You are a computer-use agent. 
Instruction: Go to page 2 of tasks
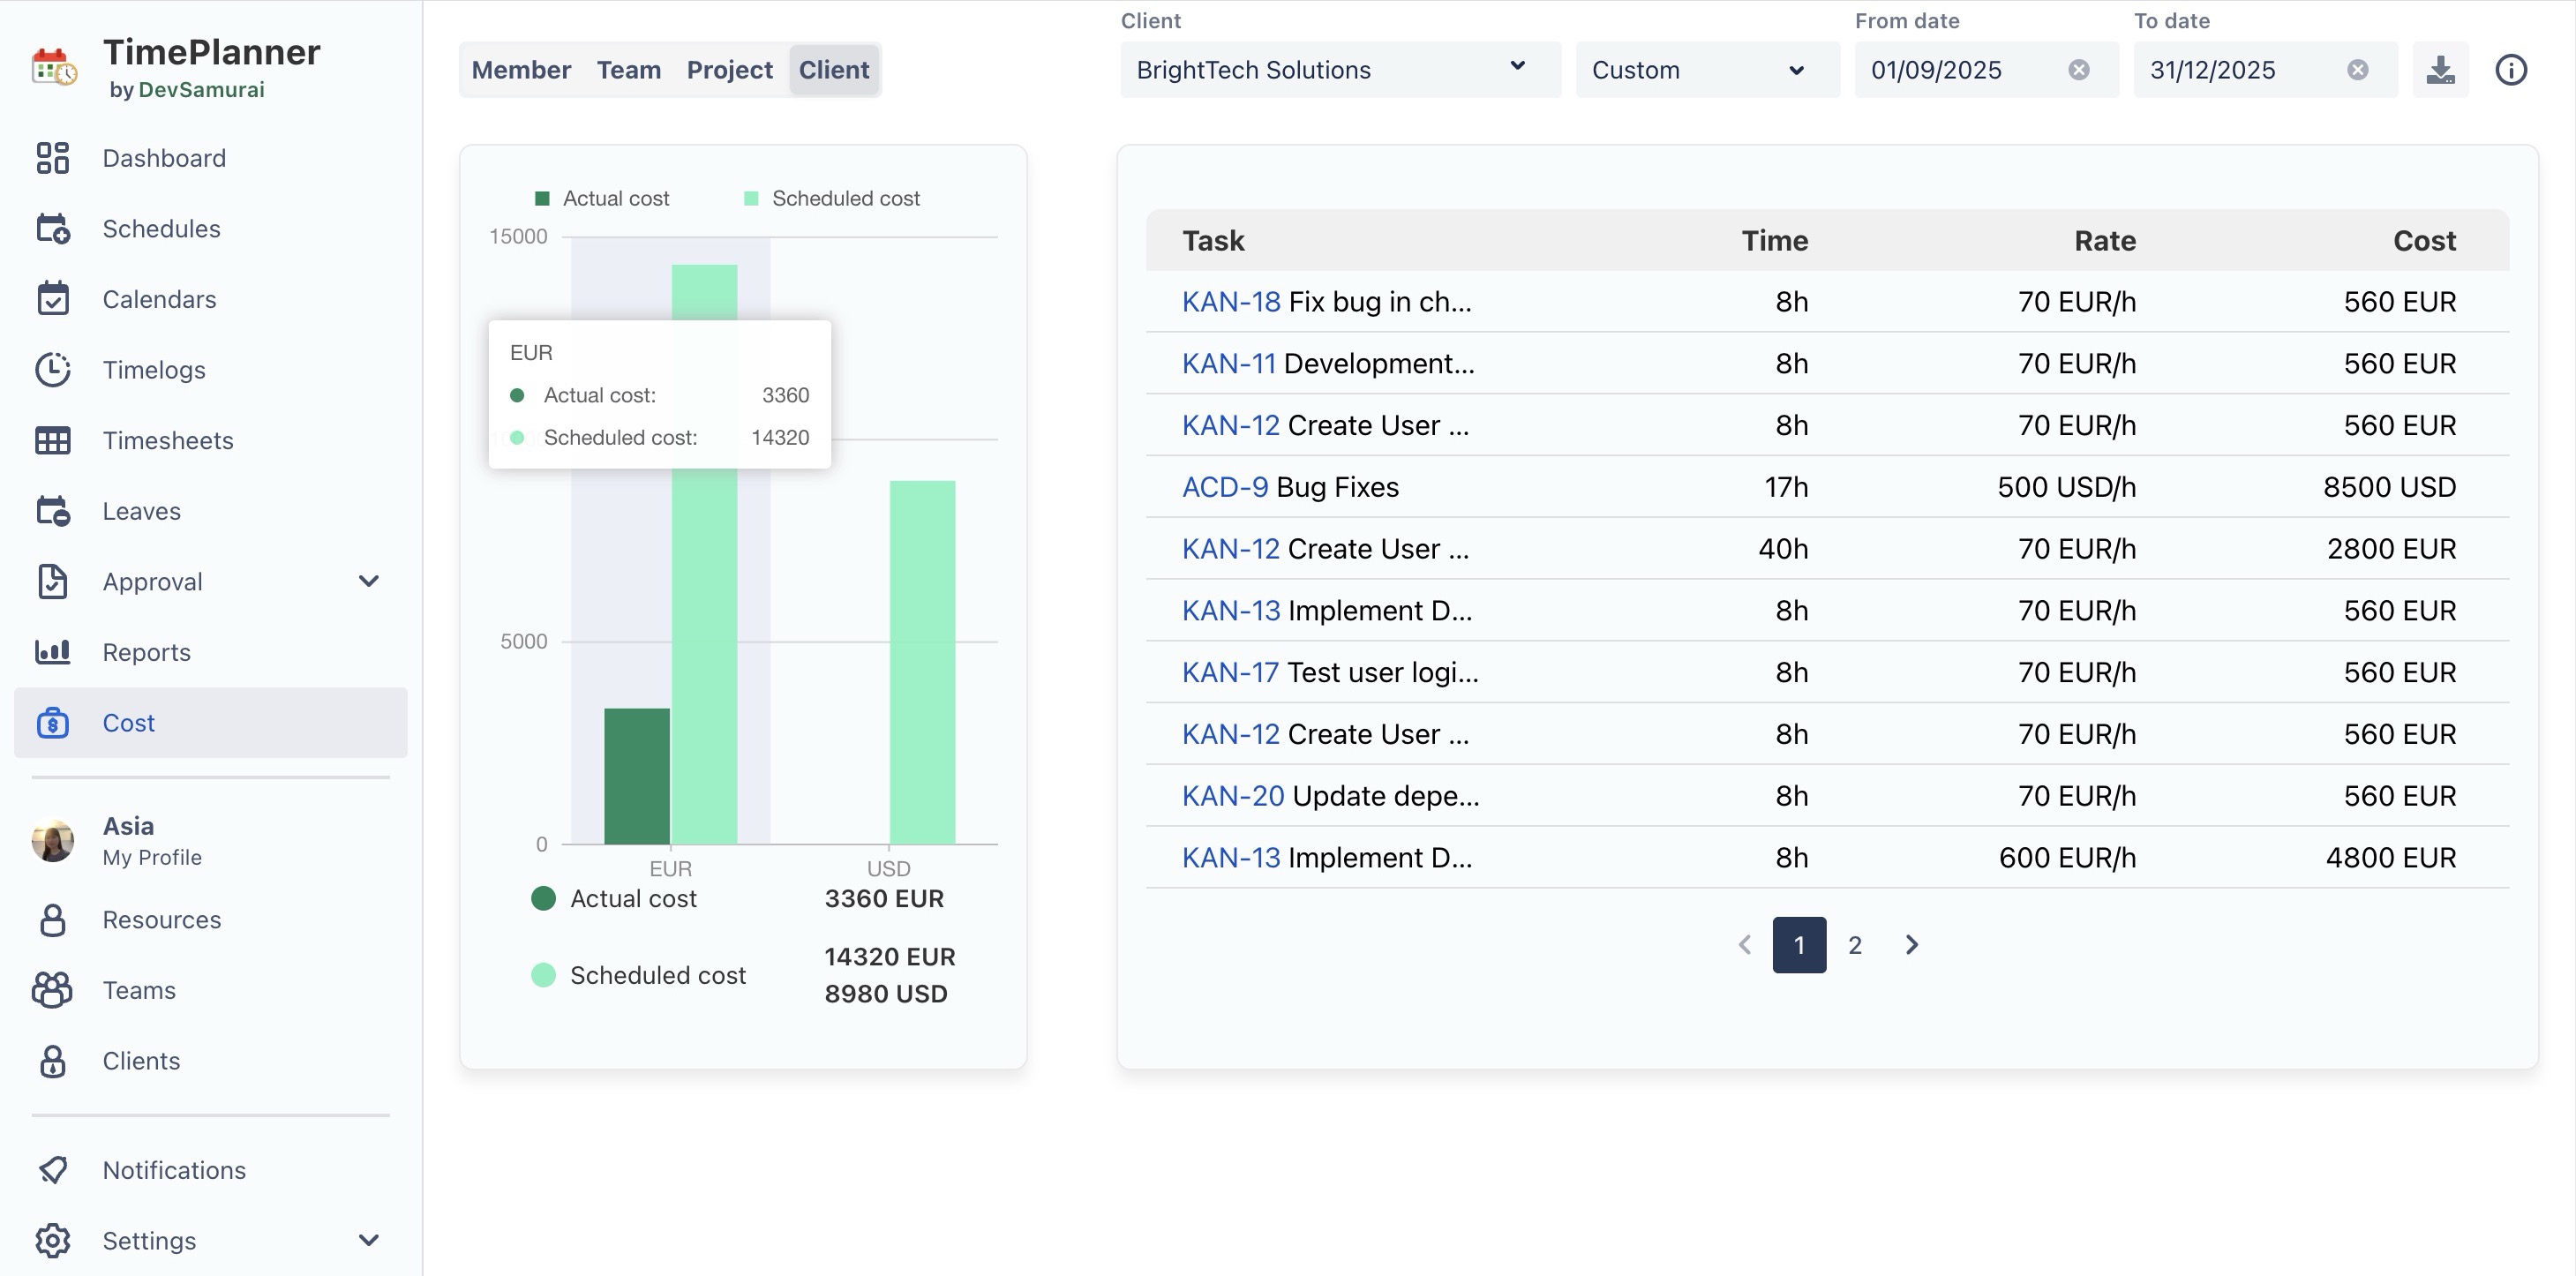click(x=1854, y=945)
